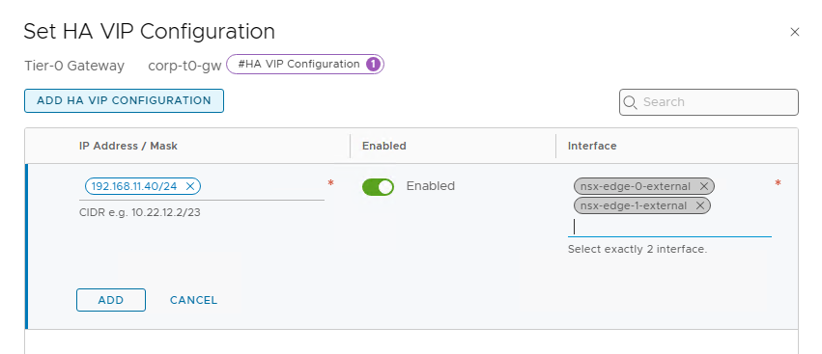Select the nsx-edge-0-external chip label

pyautogui.click(x=636, y=186)
